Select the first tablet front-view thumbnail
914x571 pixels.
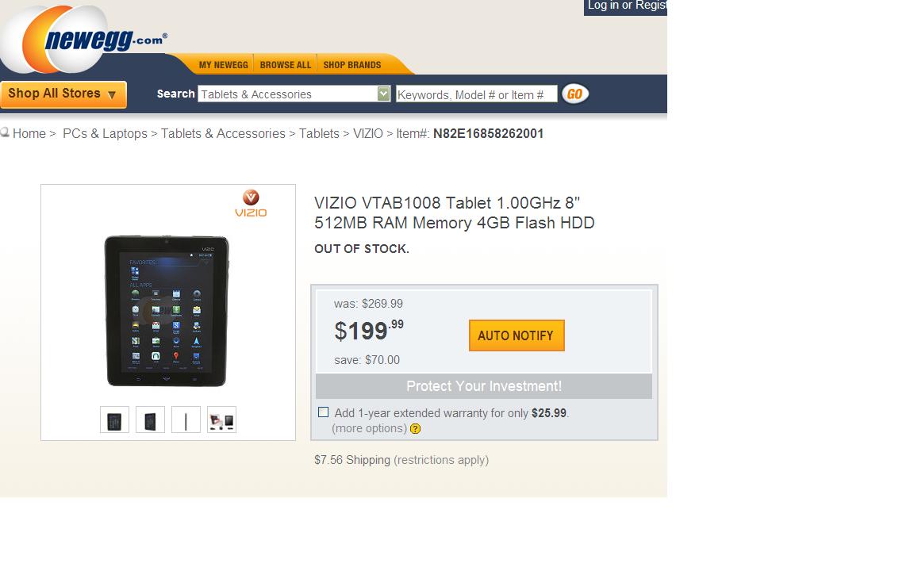click(114, 420)
